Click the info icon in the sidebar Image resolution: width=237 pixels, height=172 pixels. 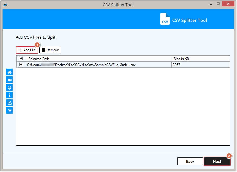coord(9,95)
